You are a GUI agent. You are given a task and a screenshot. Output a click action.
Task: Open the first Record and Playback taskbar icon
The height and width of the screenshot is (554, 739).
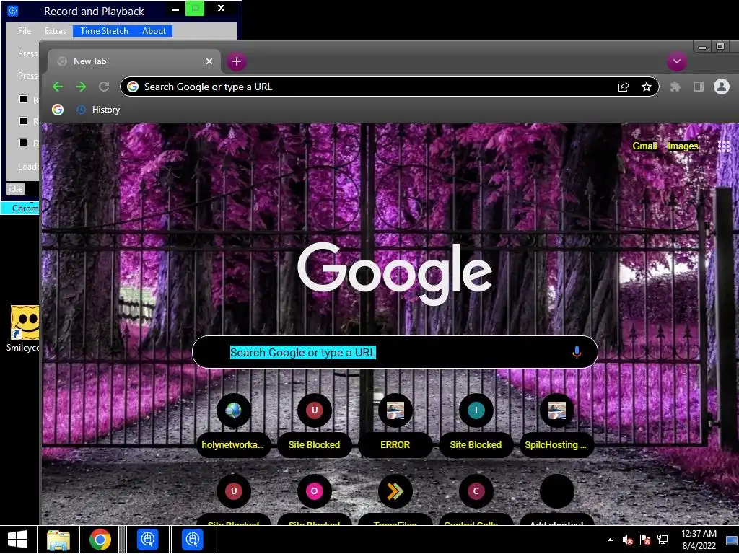tap(147, 540)
